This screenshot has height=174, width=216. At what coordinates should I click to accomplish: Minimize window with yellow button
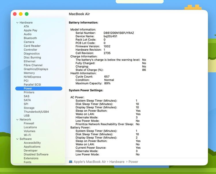(x=21, y=14)
